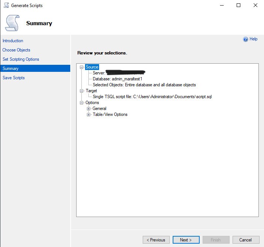
Task: Maximize the Generate Scripts window
Action: point(238,5)
